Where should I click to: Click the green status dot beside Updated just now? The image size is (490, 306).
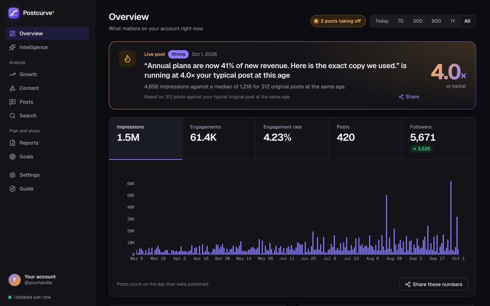click(x=10, y=297)
